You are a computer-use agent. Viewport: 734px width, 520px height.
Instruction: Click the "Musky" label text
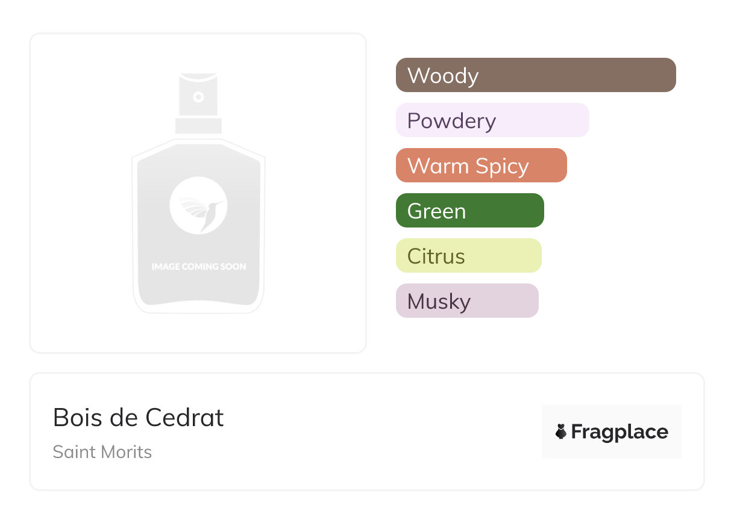(439, 302)
